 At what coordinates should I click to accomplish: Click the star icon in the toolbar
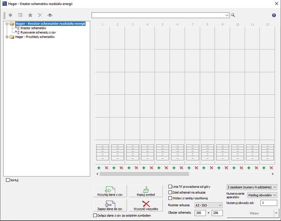[30, 15]
